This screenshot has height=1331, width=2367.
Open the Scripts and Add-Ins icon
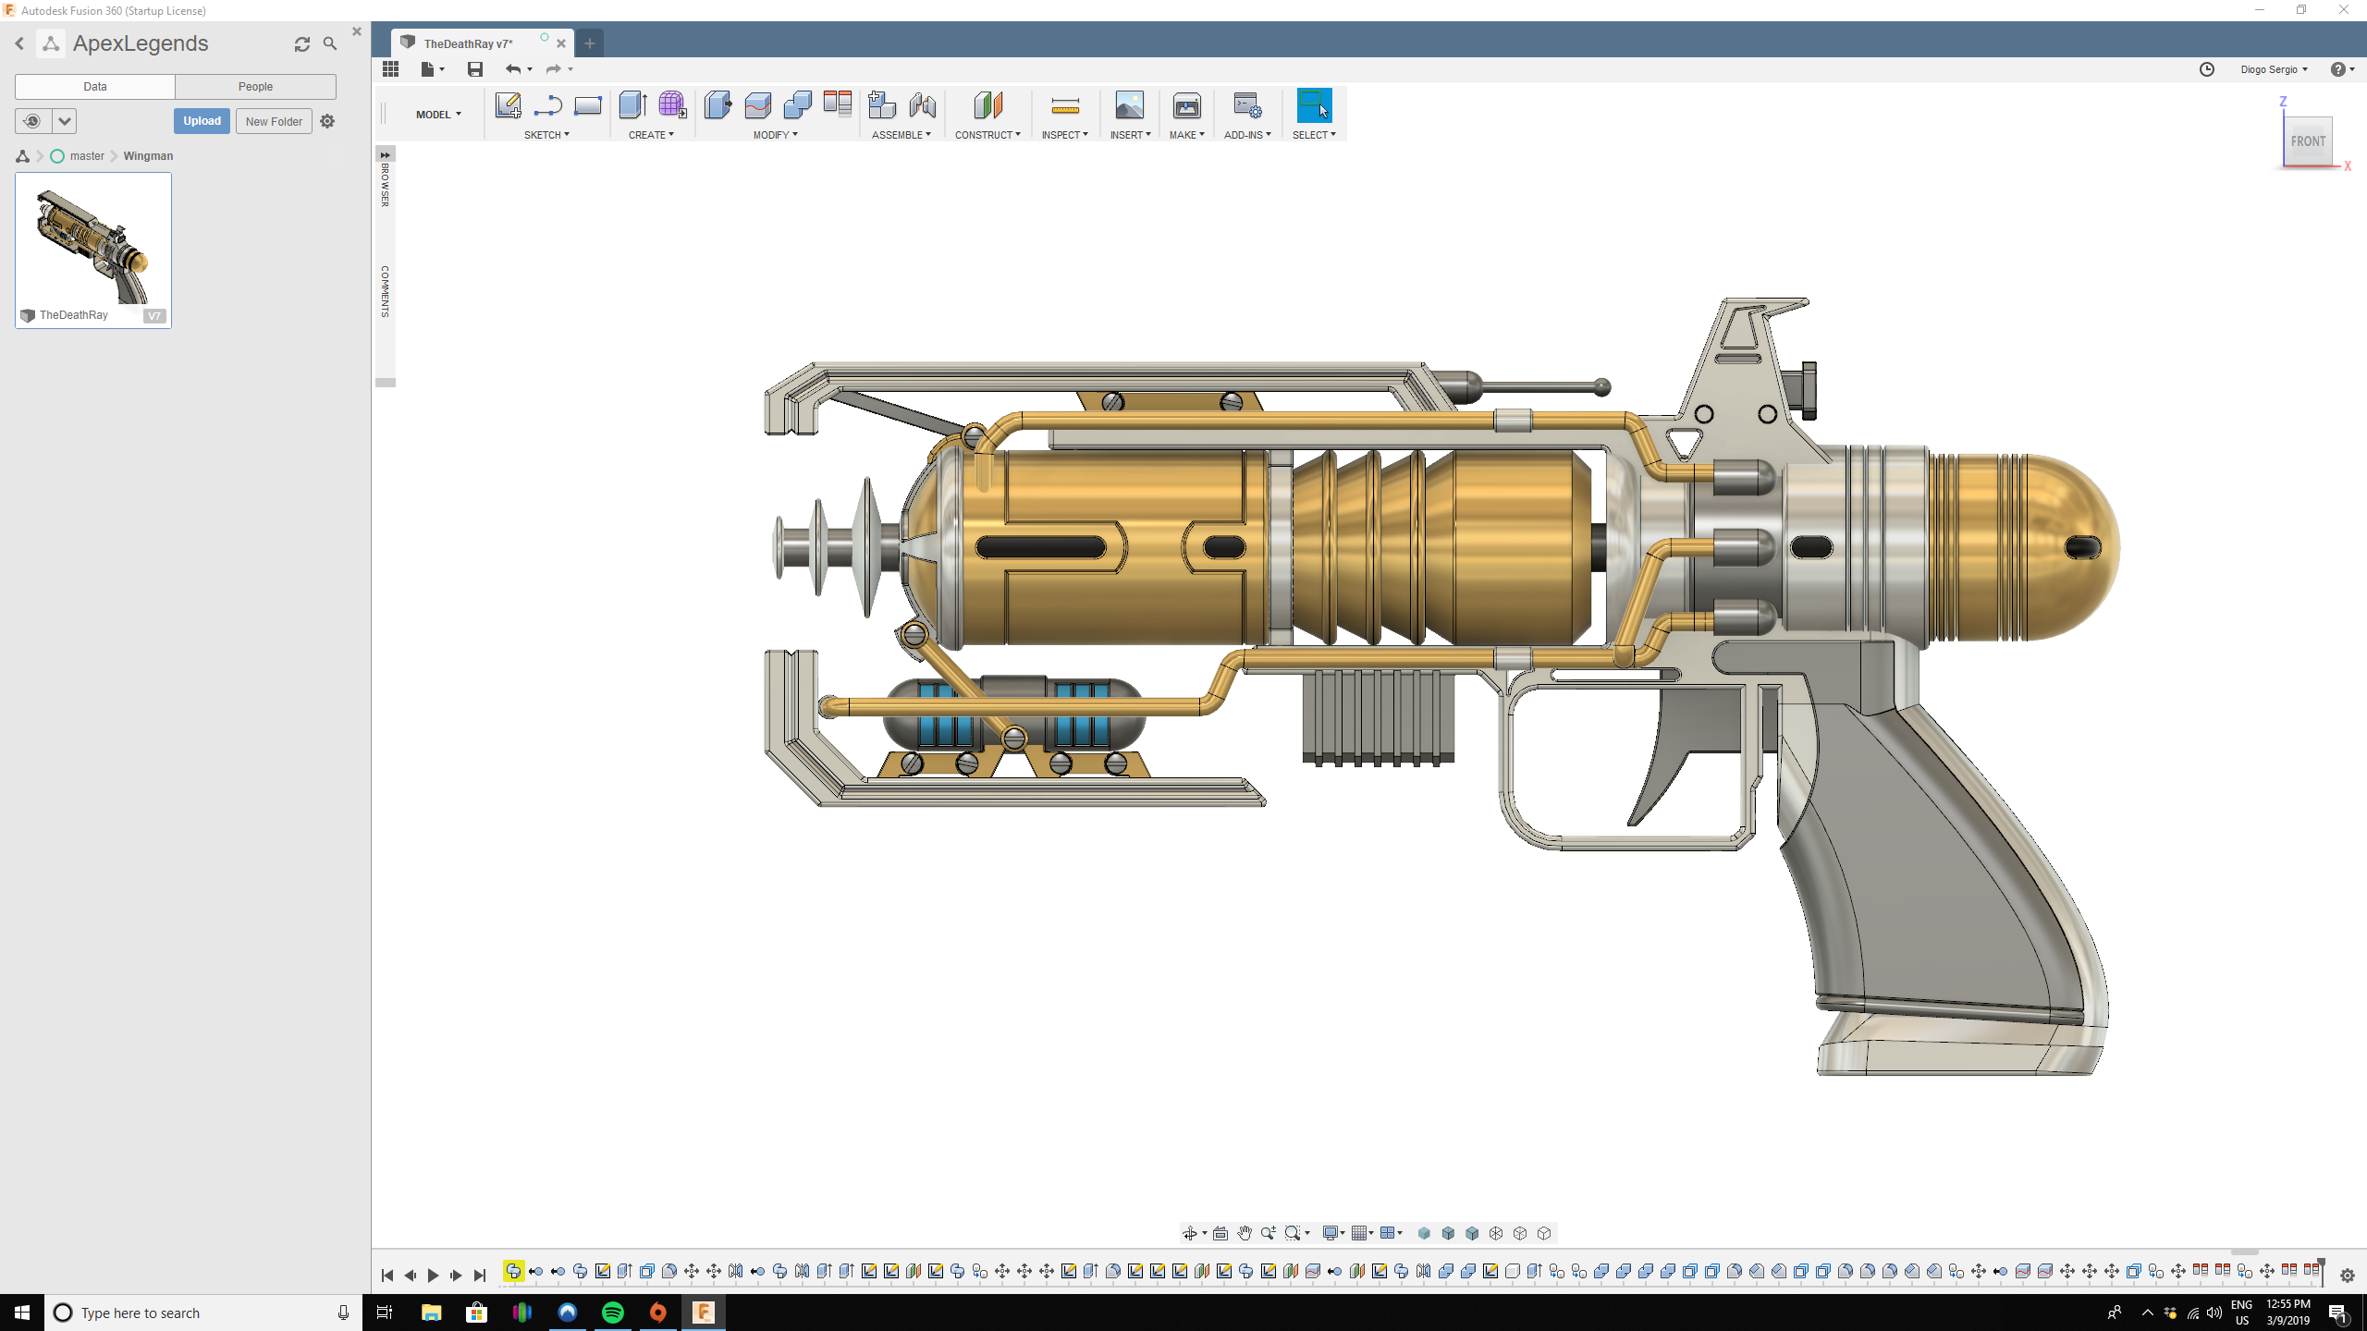1247,105
